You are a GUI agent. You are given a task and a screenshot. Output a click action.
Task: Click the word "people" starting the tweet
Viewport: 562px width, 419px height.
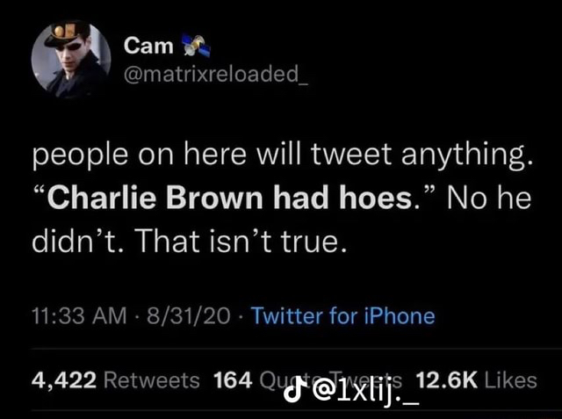[77, 160]
